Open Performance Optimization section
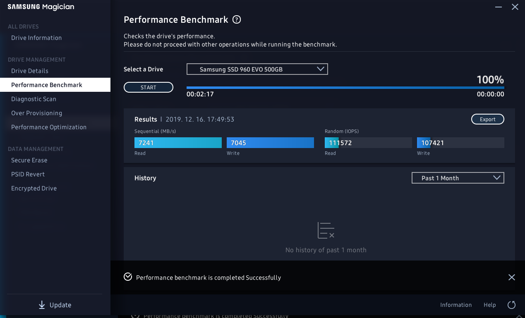This screenshot has width=525, height=318. click(x=49, y=127)
